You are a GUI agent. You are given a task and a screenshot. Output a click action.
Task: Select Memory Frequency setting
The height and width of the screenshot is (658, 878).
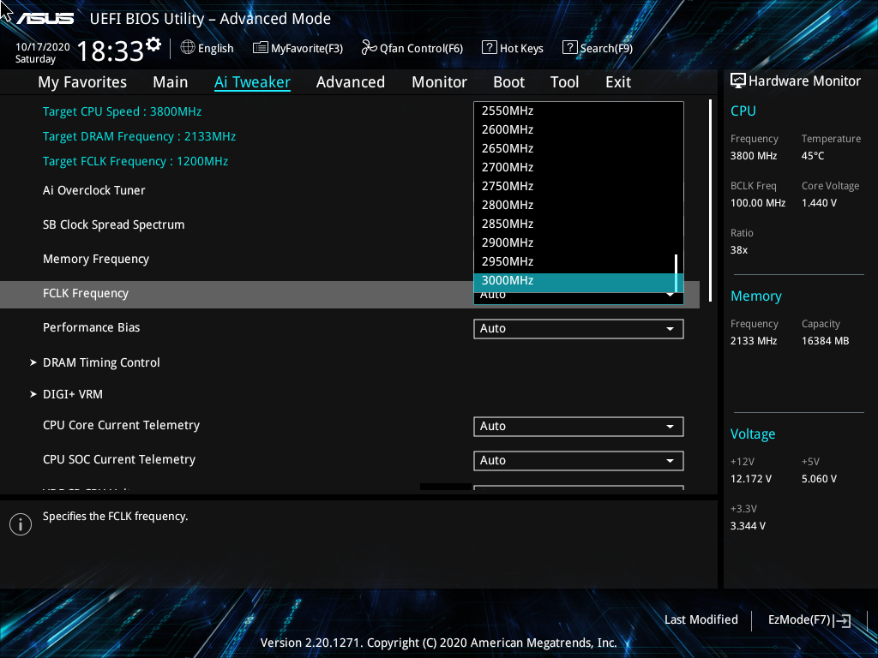(96, 259)
